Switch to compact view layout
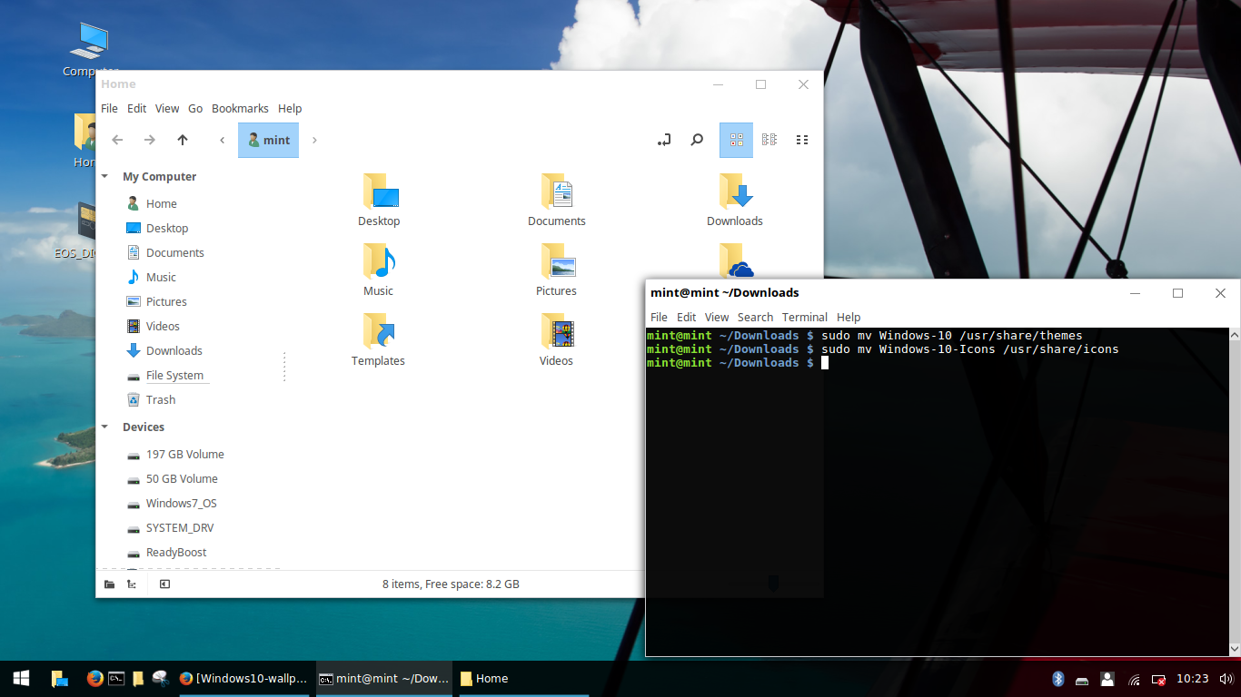This screenshot has height=697, width=1241. (x=769, y=139)
